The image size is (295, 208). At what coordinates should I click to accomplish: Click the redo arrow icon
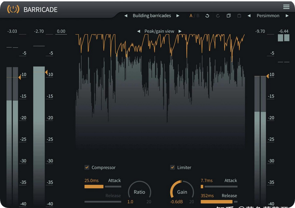pyautogui.click(x=218, y=16)
